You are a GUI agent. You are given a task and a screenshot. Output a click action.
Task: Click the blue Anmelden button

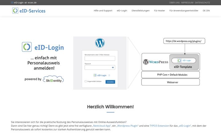[110, 82]
